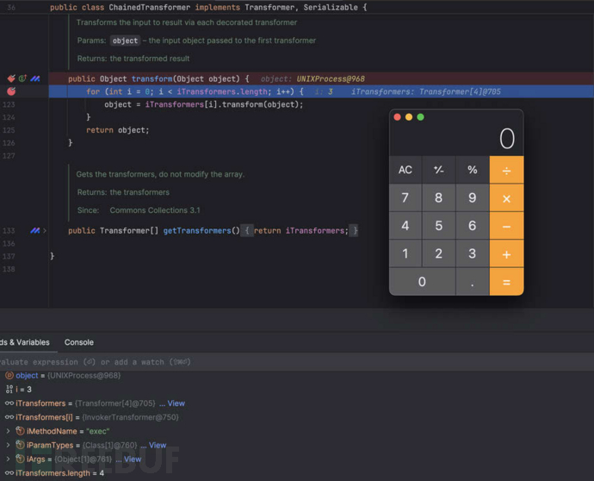The height and width of the screenshot is (481, 594).
Task: Switch to the Console tab
Action: 79,342
